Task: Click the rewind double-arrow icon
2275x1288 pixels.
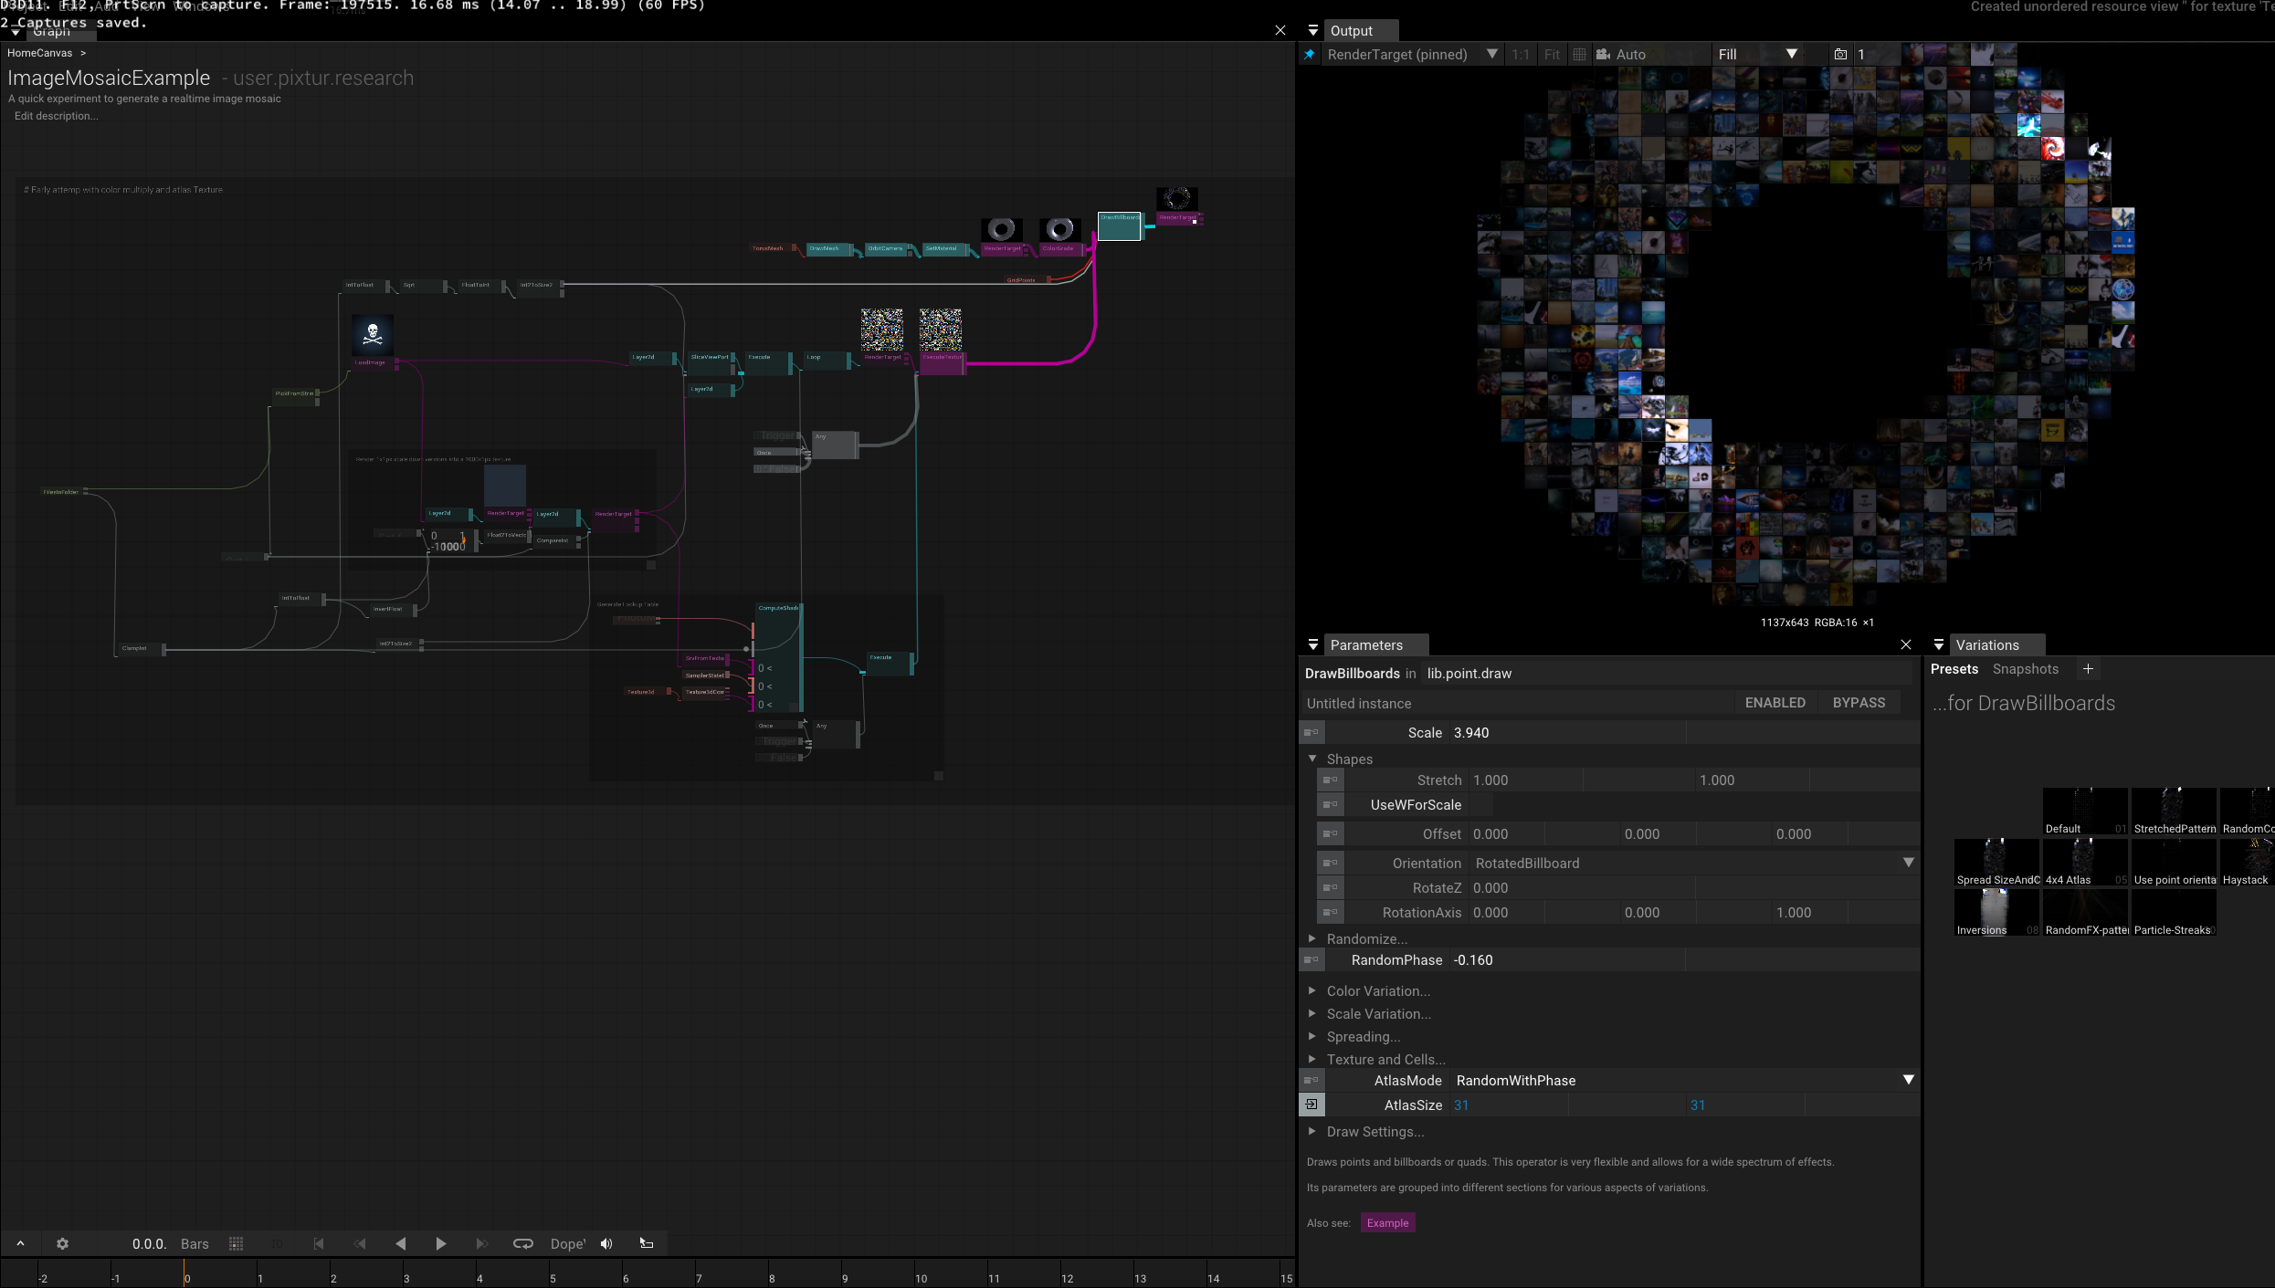Action: tap(360, 1243)
